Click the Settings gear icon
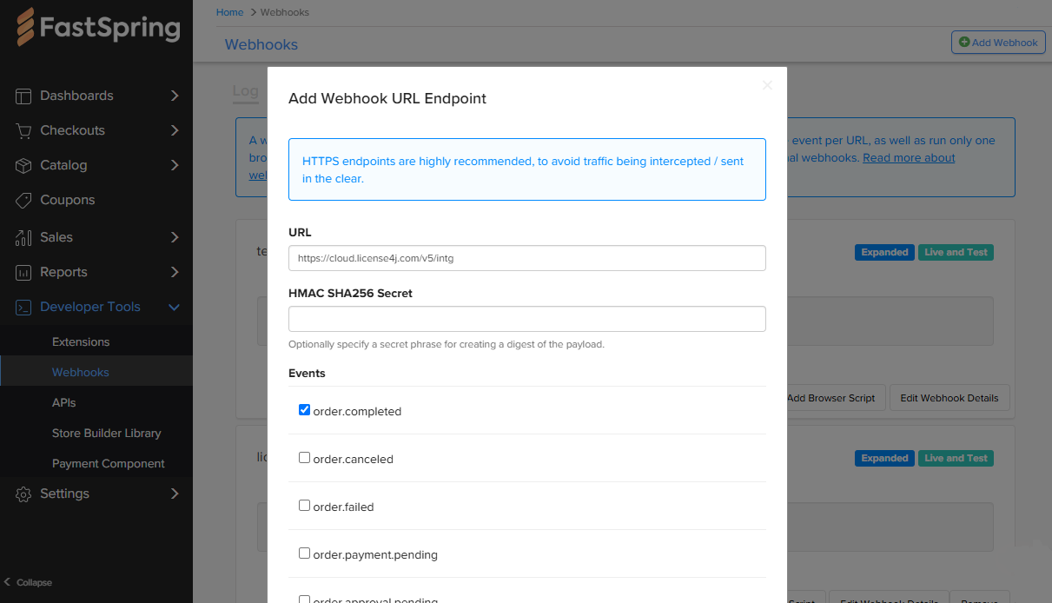1052x603 pixels. [x=24, y=494]
